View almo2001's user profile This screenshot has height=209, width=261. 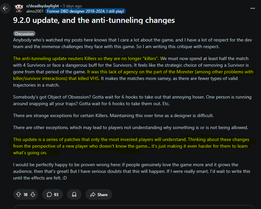point(35,11)
